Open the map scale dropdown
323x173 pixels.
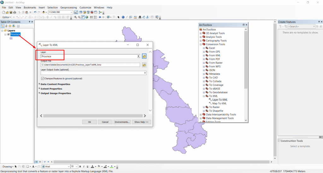tap(71, 12)
